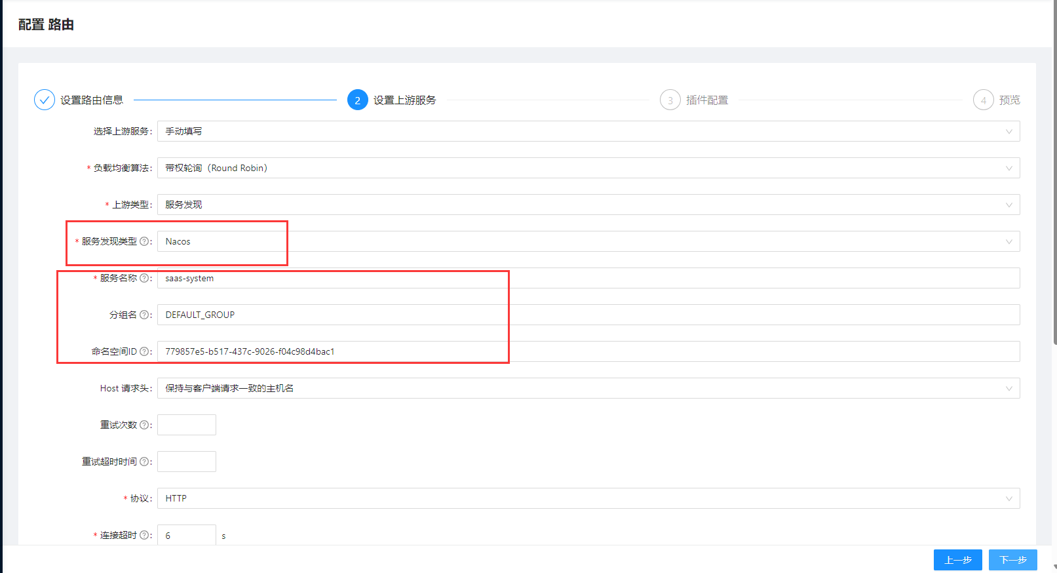Click help icon next to 重试超时时间
The height and width of the screenshot is (573, 1057).
(144, 462)
